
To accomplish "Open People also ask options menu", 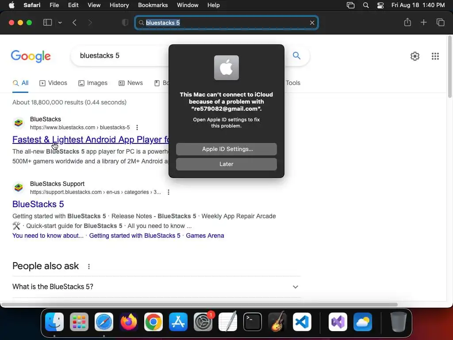I will 88,267.
